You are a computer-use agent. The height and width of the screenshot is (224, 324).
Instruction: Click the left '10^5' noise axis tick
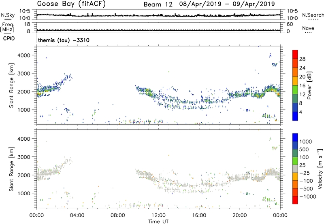(25, 11)
